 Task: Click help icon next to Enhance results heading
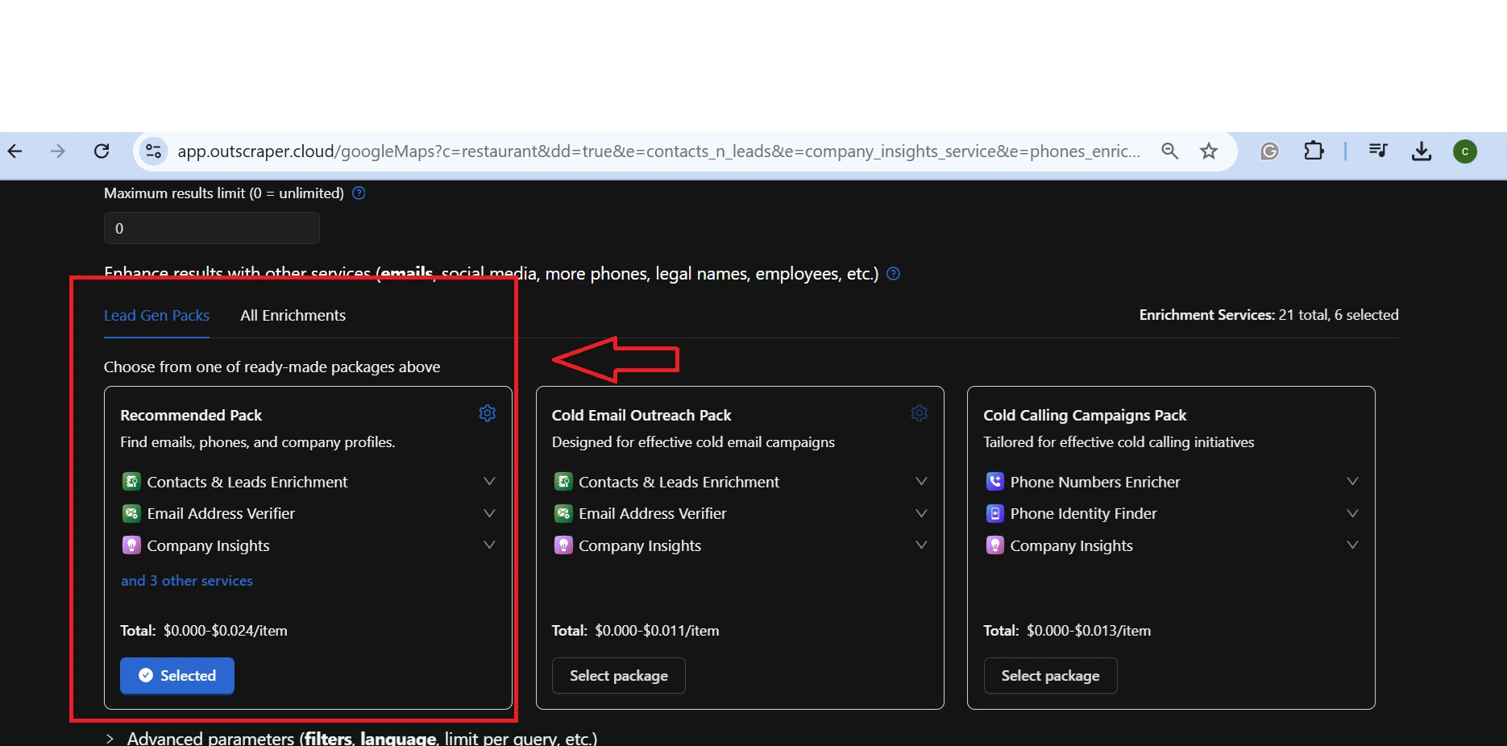click(x=893, y=274)
